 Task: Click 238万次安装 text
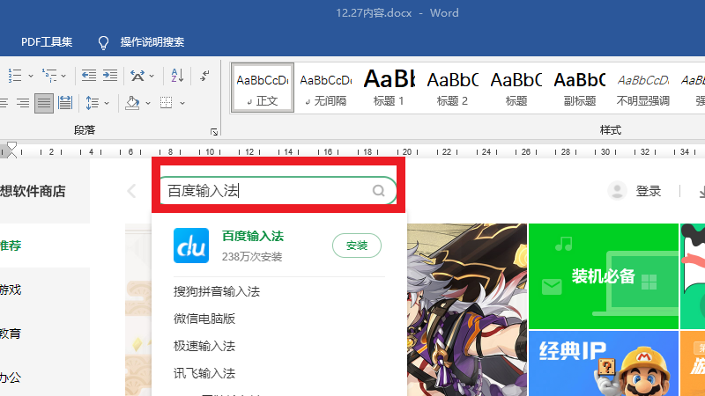(252, 257)
